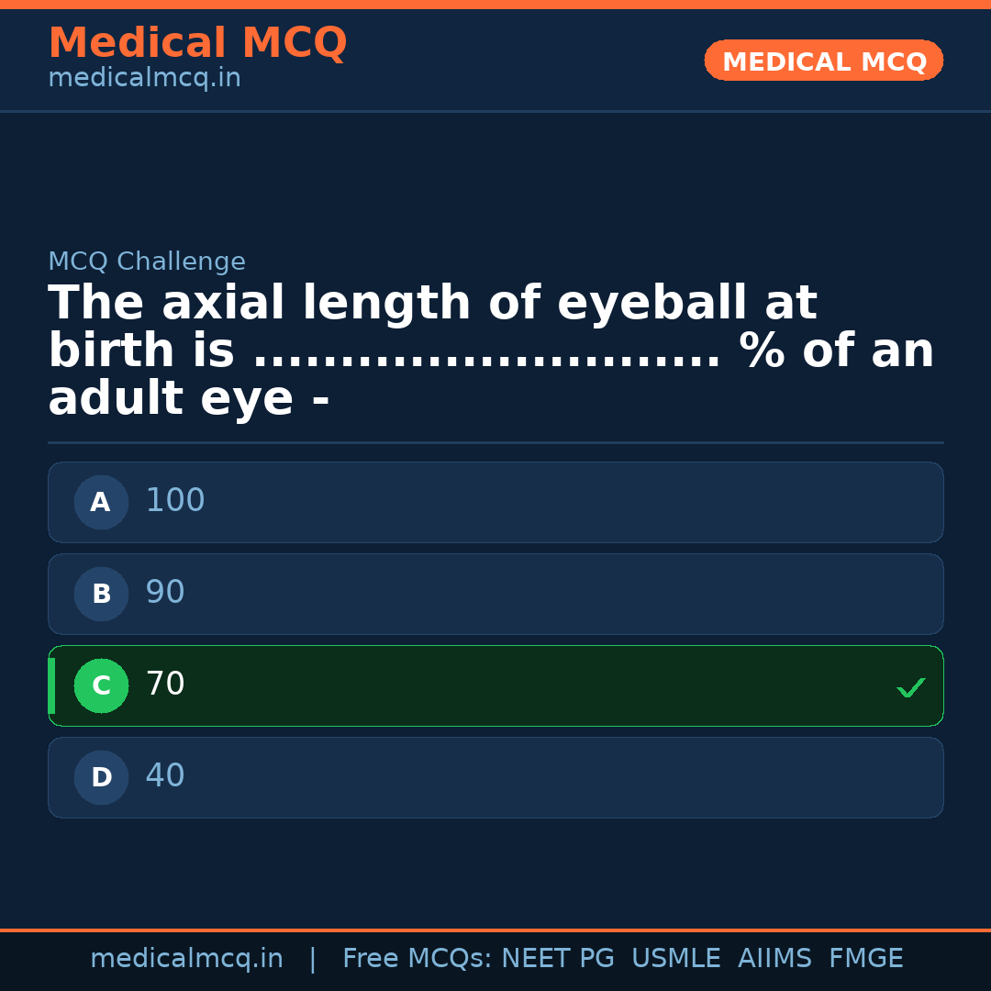This screenshot has height=991, width=991.
Task: Click the circular A badge
Action: coord(101,502)
